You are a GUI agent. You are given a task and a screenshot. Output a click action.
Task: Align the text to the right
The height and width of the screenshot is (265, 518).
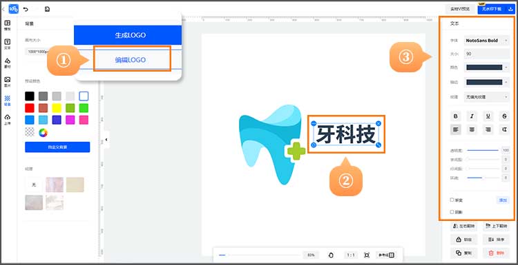pyautogui.click(x=488, y=129)
